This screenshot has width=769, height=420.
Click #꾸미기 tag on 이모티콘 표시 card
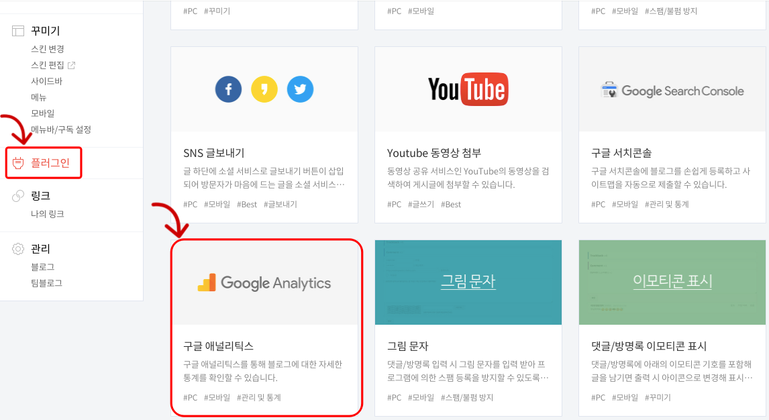coord(658,397)
